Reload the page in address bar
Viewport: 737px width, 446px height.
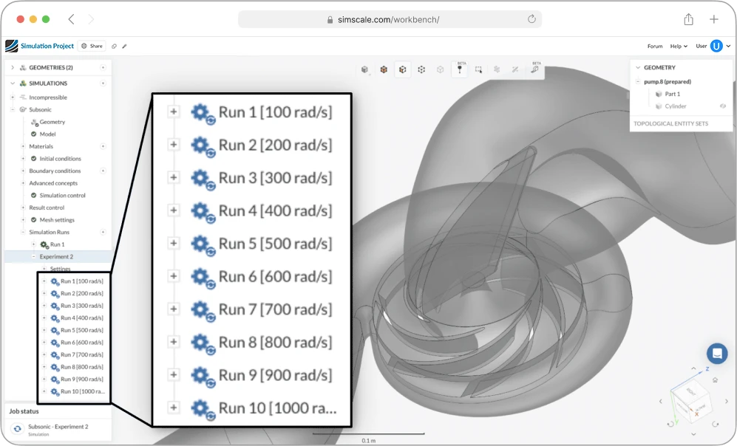[x=531, y=19]
